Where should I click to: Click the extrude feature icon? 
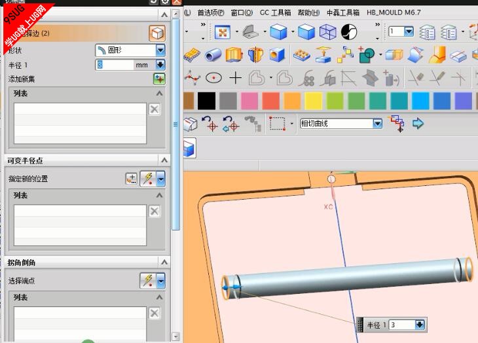coord(234,55)
